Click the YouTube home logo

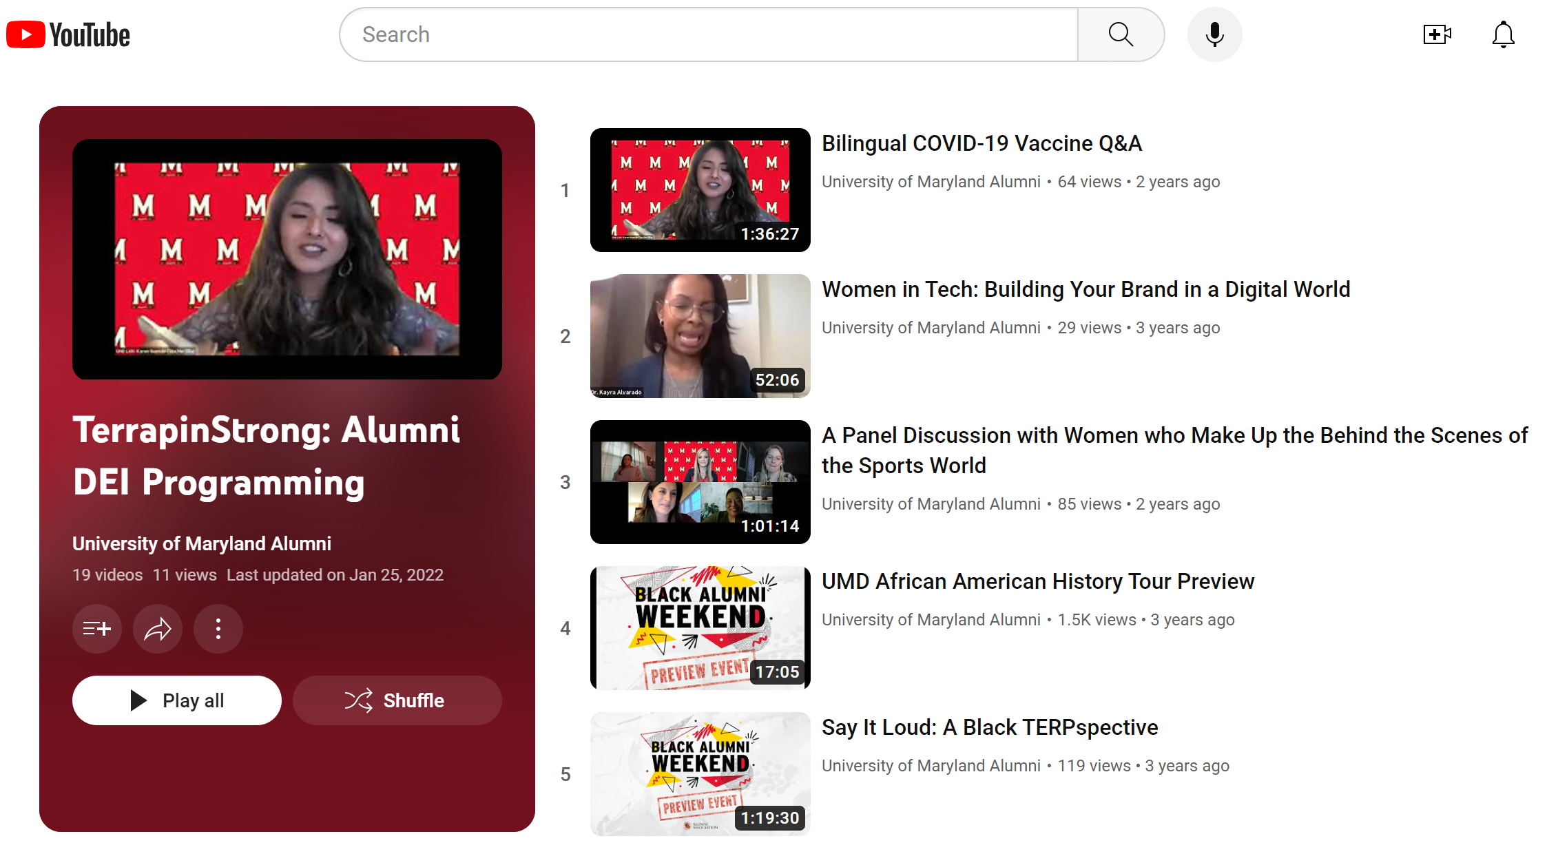[68, 34]
